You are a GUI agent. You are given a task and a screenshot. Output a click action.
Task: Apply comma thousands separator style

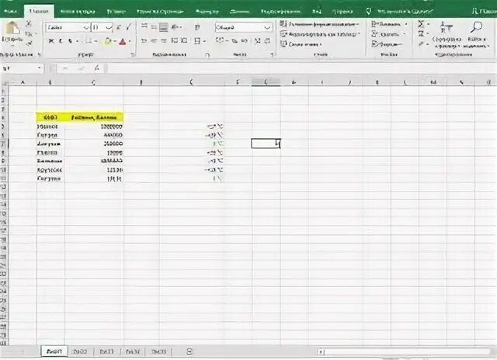point(244,40)
